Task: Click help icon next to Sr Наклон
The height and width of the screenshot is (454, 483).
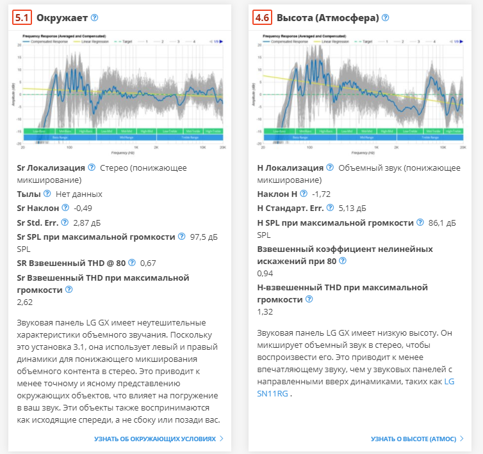Action: tap(65, 208)
